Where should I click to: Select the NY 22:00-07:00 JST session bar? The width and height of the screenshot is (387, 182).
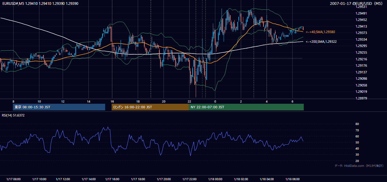246,107
